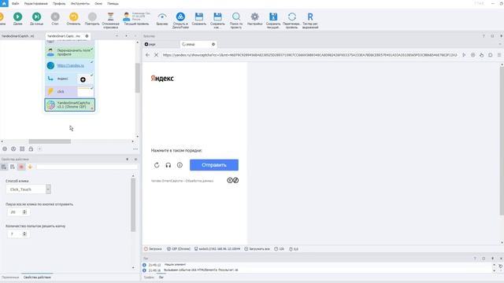Viewport: 504px width, 283px height.
Task: Click the three-dots overflow under canvas
Action: pyautogui.click(x=135, y=149)
